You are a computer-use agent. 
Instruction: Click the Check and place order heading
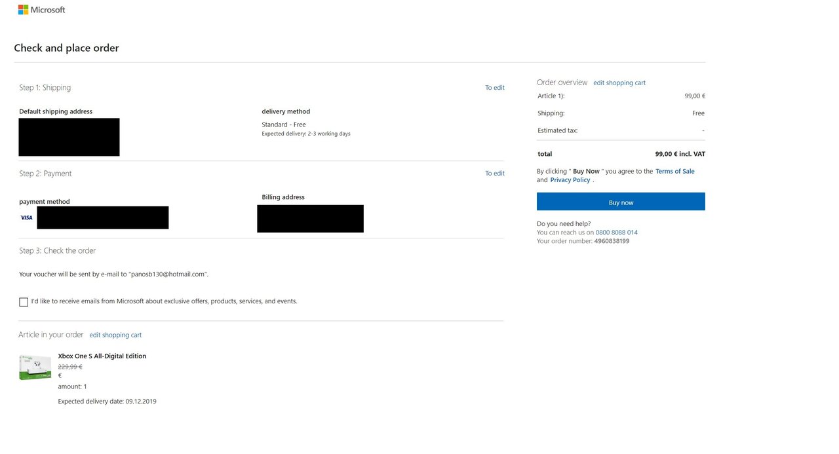pos(66,48)
